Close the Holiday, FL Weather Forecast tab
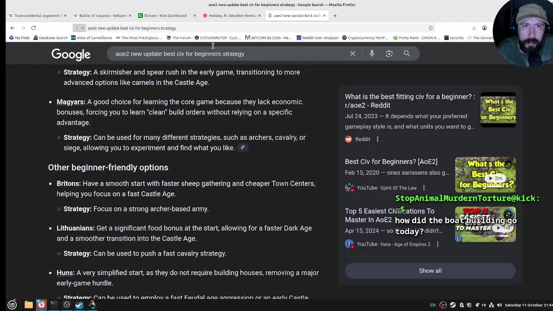553x311 pixels. click(259, 16)
